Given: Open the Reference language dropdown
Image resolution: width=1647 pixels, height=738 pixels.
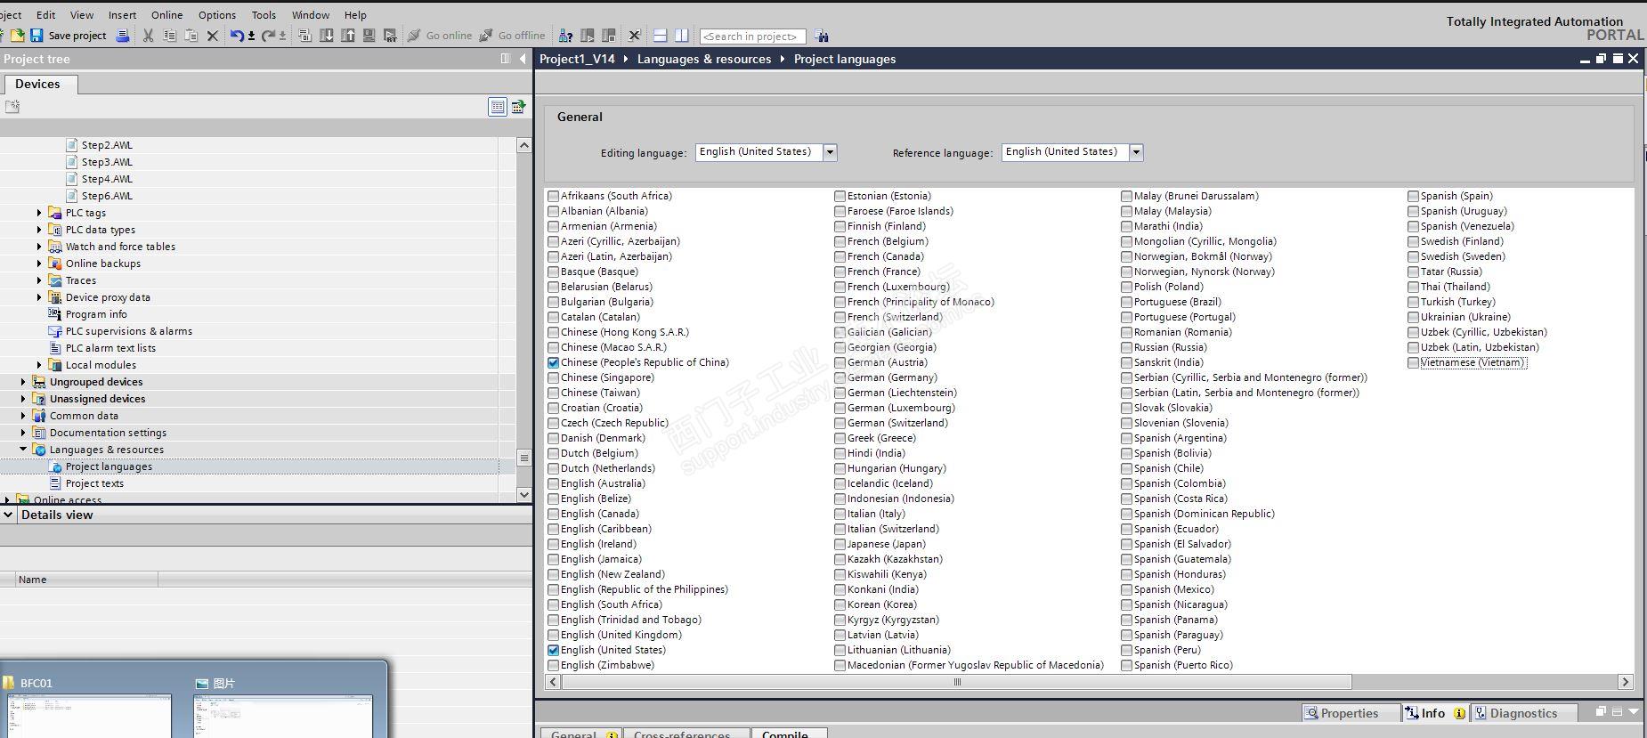Looking at the screenshot, I should [1136, 152].
